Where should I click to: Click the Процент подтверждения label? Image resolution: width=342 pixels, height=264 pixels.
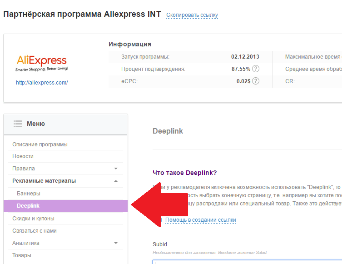[x=154, y=69]
